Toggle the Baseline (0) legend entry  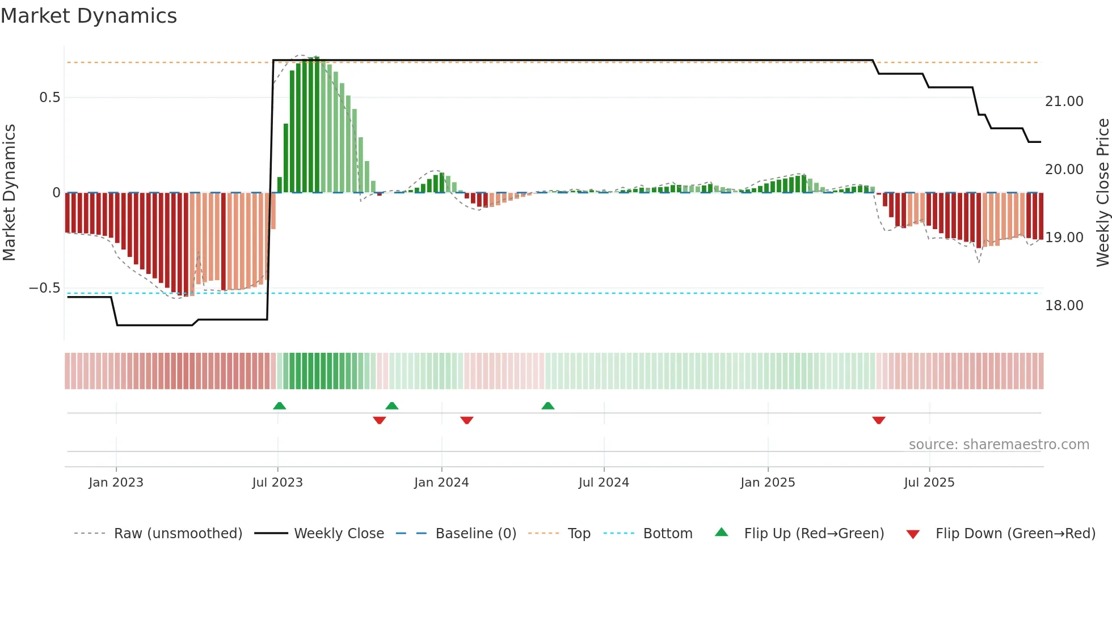[456, 534]
